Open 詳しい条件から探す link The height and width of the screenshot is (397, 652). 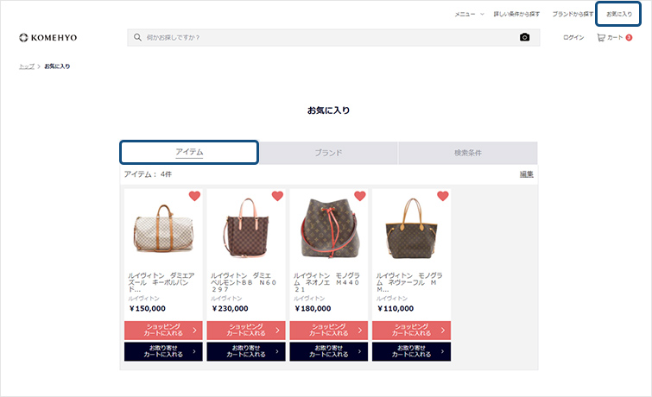(516, 14)
